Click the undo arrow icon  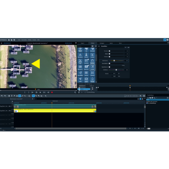2,96
